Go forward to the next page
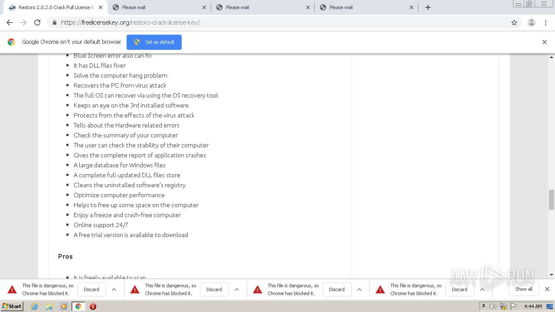555x312 pixels. pos(23,23)
